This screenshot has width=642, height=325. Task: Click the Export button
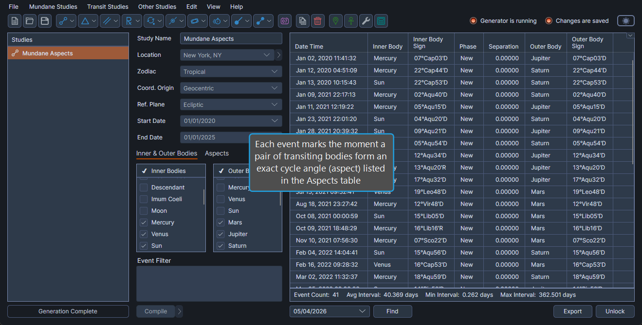(572, 311)
